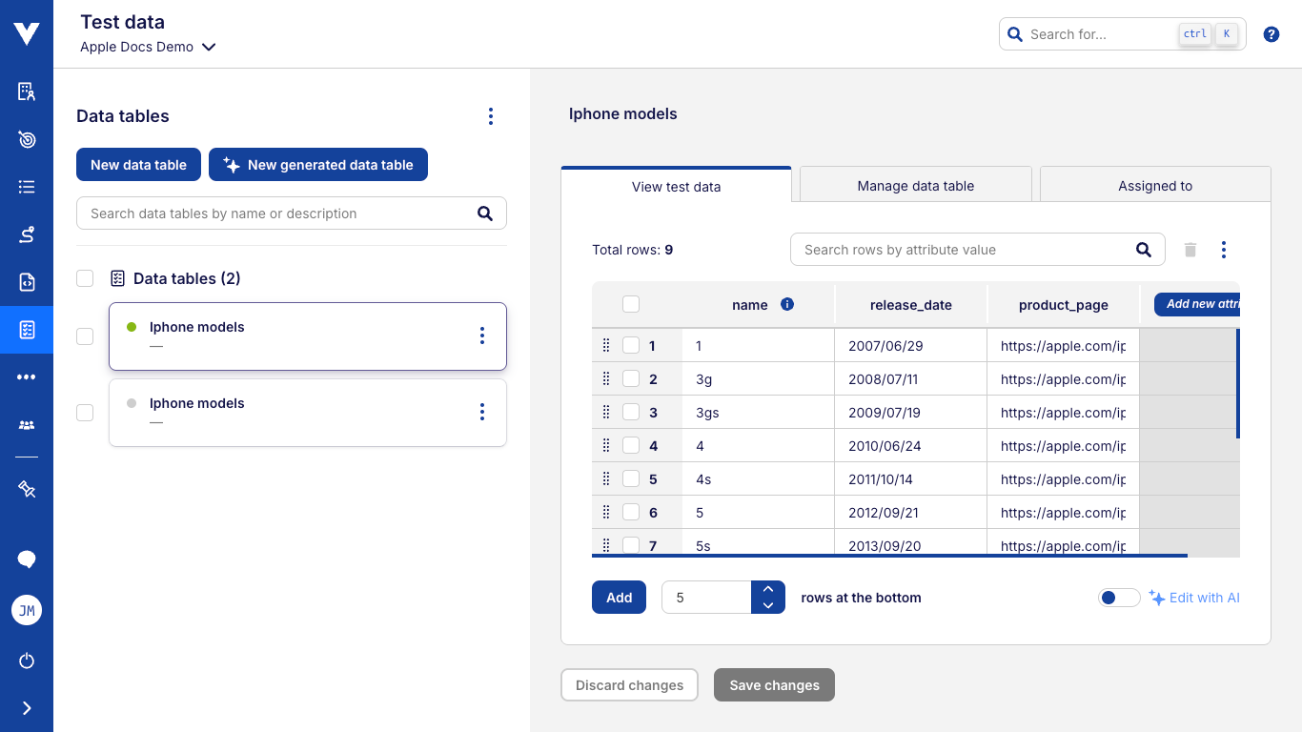Click the delete rows trash icon

click(x=1190, y=249)
